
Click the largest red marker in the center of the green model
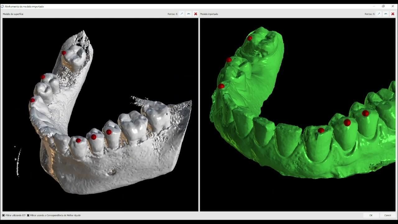[347, 123]
